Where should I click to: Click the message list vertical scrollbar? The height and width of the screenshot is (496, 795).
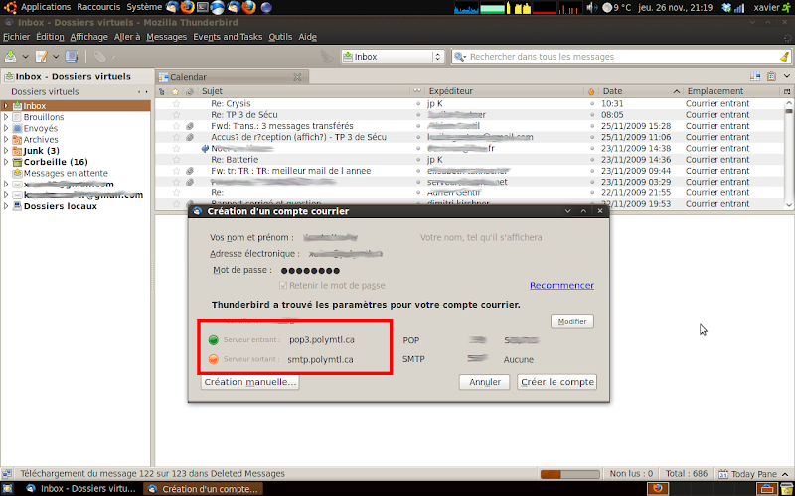788,154
